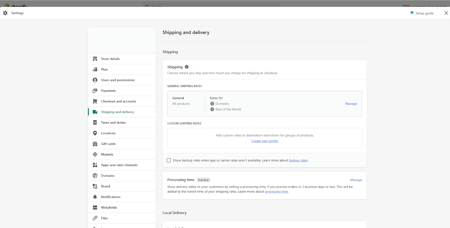Click the Checkout cart icon

point(95,101)
